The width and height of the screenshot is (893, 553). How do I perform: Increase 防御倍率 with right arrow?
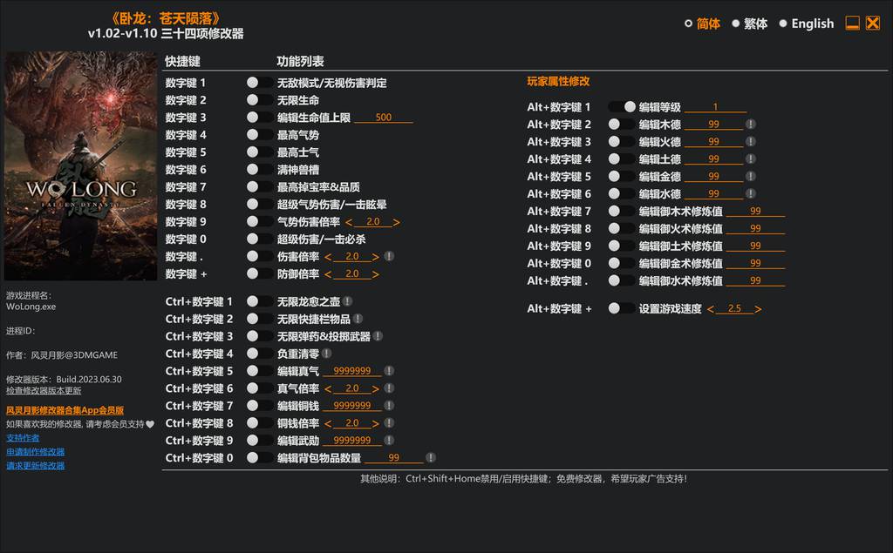(x=375, y=275)
